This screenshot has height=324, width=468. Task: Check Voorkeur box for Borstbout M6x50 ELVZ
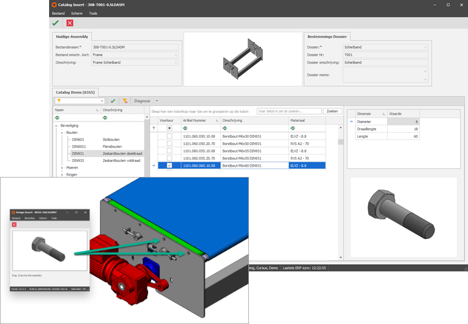pyautogui.click(x=169, y=136)
